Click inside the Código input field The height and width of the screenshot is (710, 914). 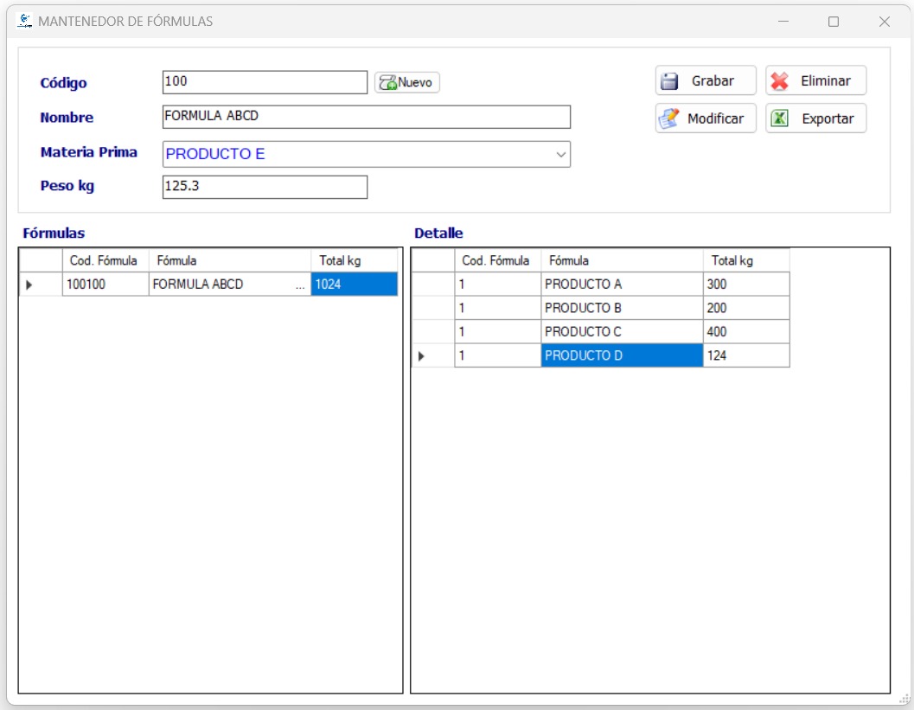coord(264,82)
